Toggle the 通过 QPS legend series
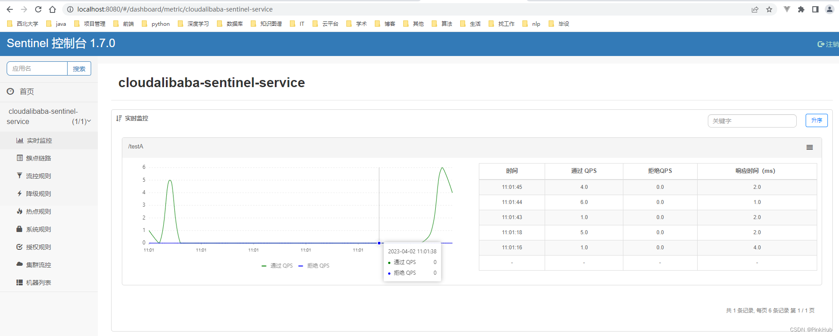The width and height of the screenshot is (839, 336). tap(277, 266)
